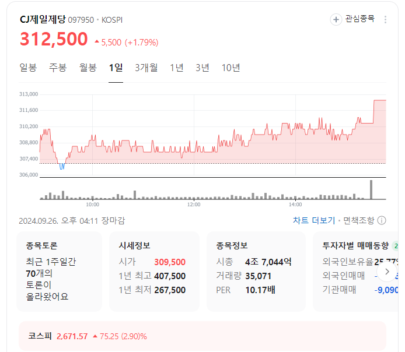Click the stock code 097950
The height and width of the screenshot is (352, 405).
coord(81,20)
